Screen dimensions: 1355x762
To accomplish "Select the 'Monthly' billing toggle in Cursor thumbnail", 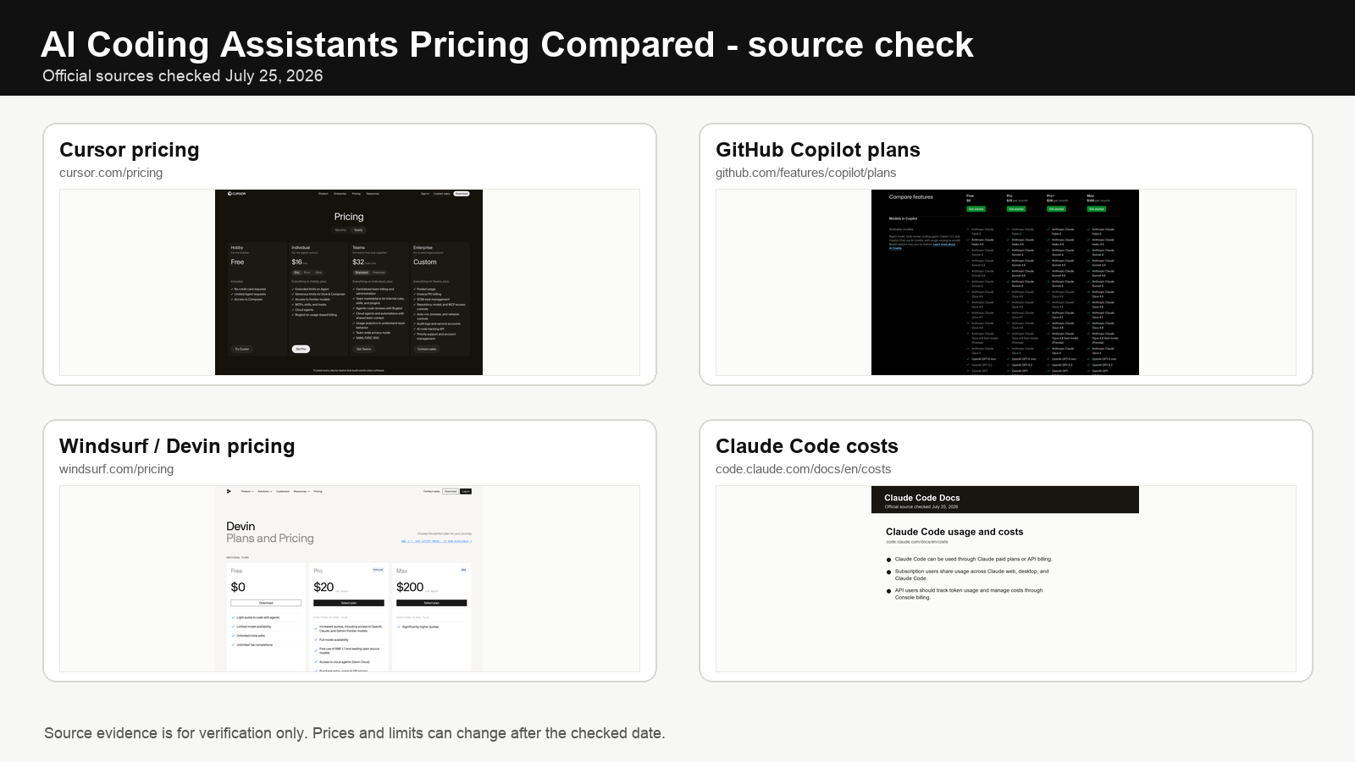I will [340, 230].
